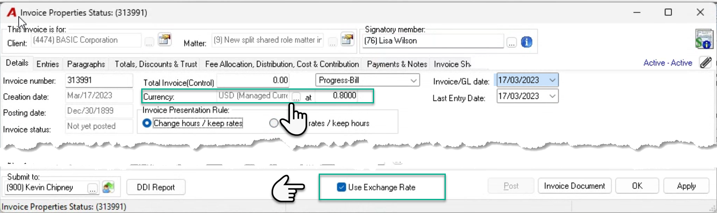
Task: Open Fee Allocation, Distribution, Cost & Contribution tab
Action: click(282, 64)
